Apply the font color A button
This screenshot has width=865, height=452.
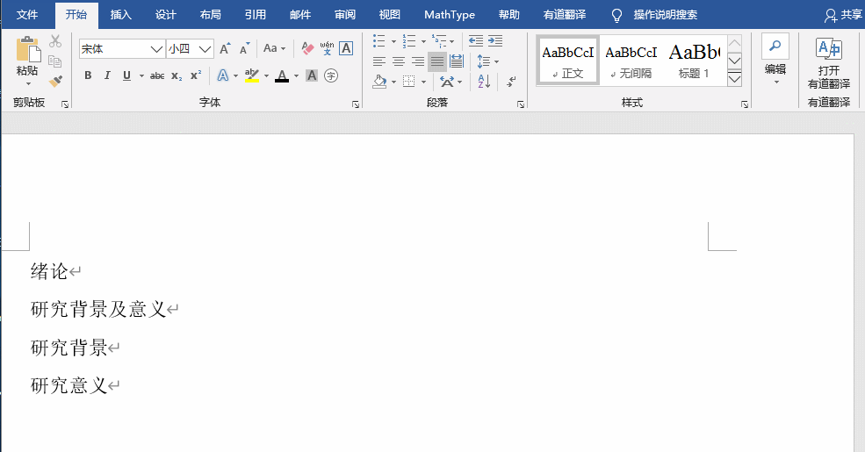pos(282,75)
